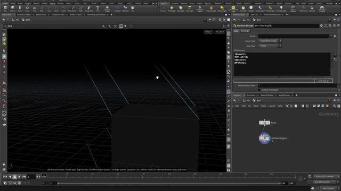Jump to the first frame
The width and height of the screenshot is (341, 191).
(x=5, y=177)
